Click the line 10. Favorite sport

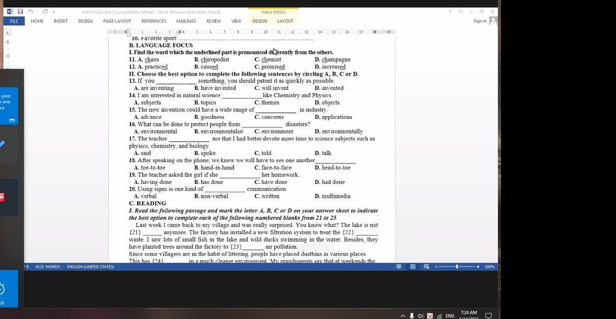(x=221, y=38)
